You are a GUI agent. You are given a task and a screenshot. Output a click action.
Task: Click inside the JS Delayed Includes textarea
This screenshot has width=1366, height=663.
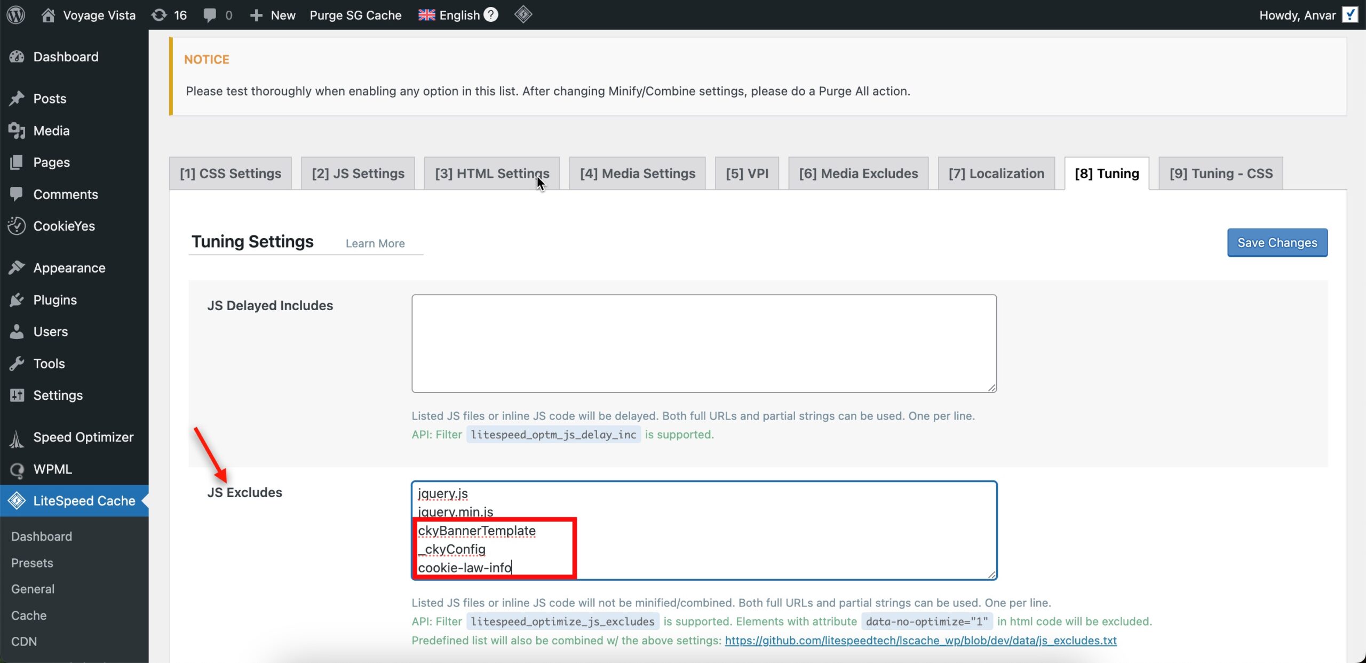[704, 343]
